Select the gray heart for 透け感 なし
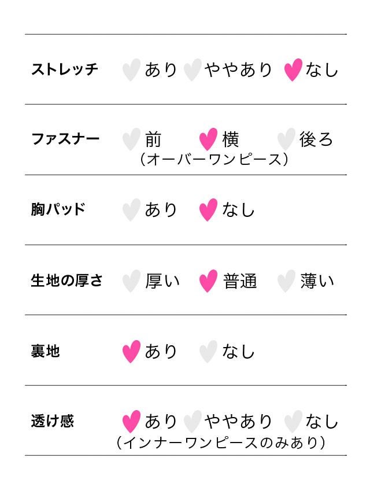This screenshot has width=370, height=494. click(x=293, y=421)
